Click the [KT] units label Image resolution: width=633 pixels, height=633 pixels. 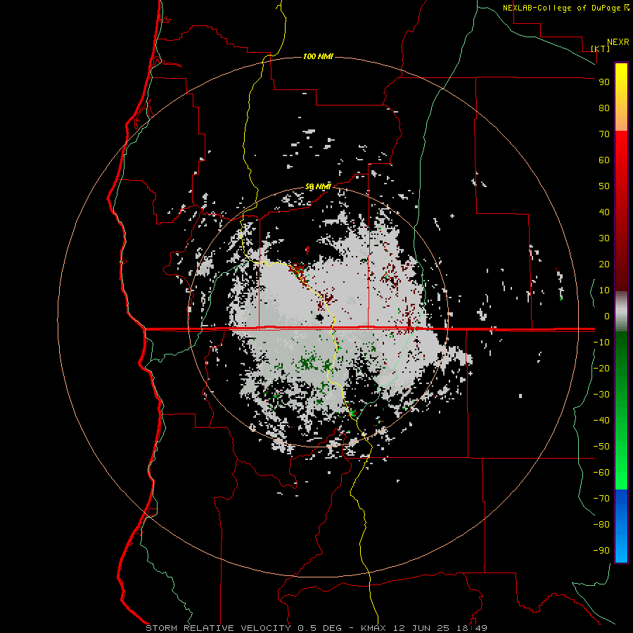click(x=600, y=49)
